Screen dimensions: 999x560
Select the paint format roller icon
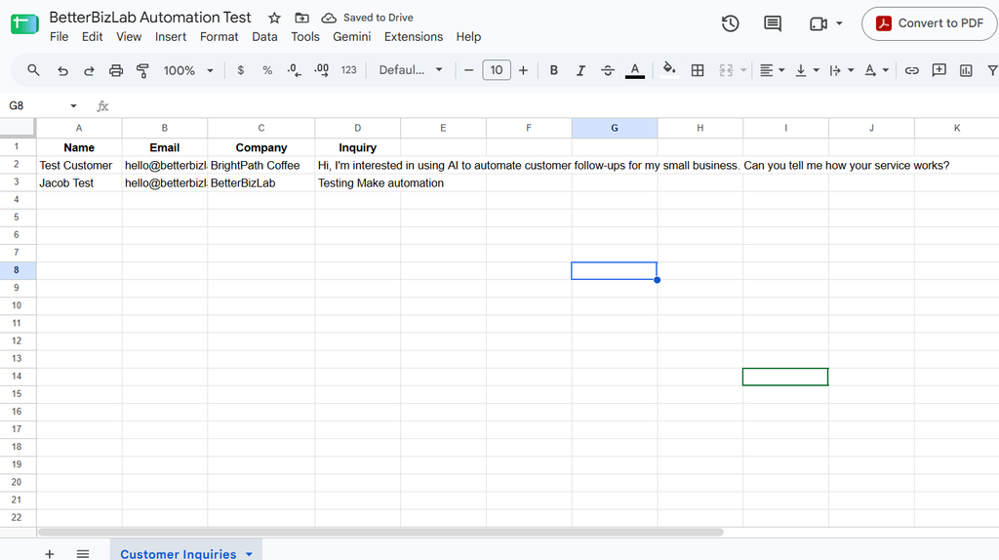pos(142,70)
